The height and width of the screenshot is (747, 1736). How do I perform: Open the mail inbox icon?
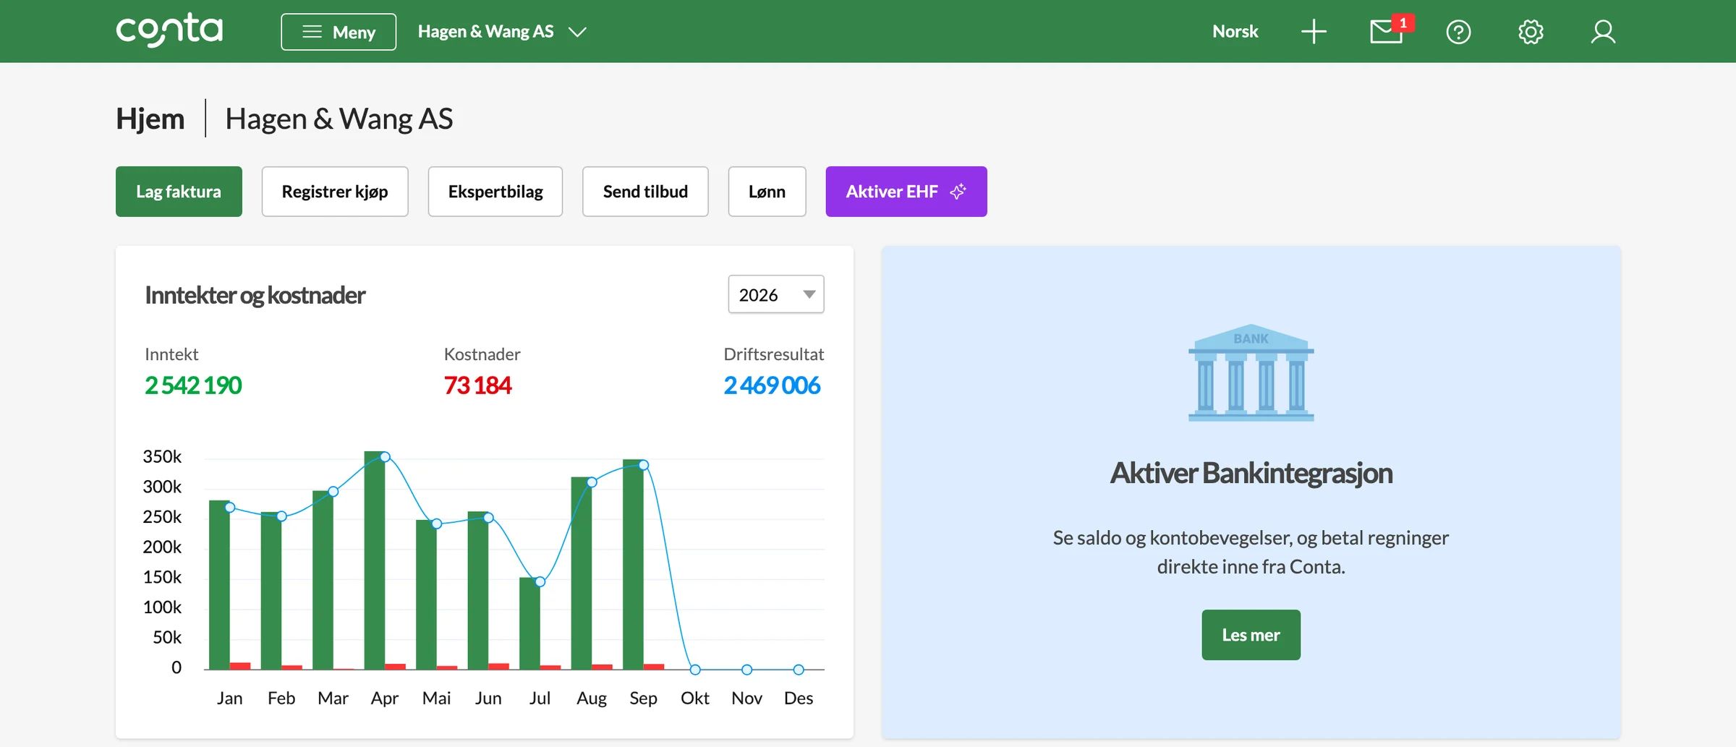coord(1387,32)
